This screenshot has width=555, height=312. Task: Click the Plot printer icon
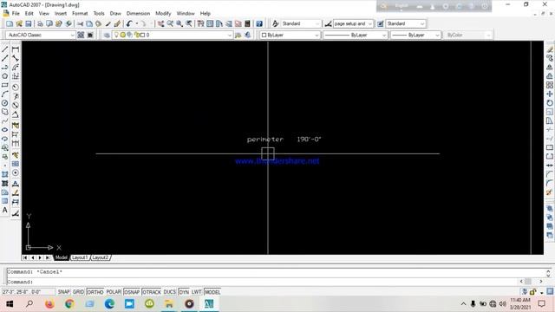40,23
